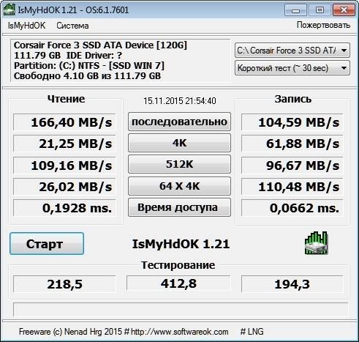Viewport: 359px width, 342px height.
Task: Click the 0,1928 ms. read access time
Action: click(x=64, y=208)
